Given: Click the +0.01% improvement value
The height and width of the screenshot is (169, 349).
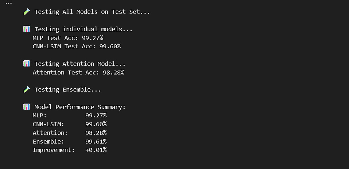Looking at the screenshot, I should (x=96, y=150).
